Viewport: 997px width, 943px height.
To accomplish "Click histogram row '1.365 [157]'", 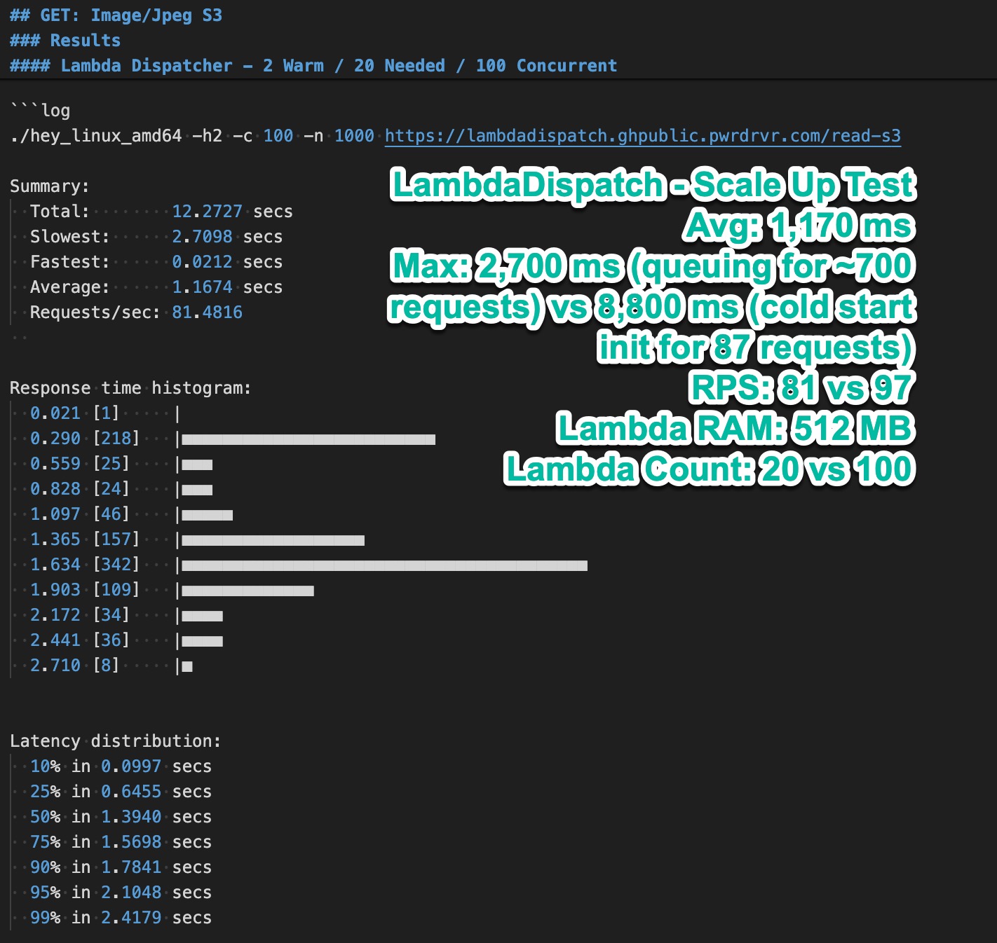I will pos(197,539).
